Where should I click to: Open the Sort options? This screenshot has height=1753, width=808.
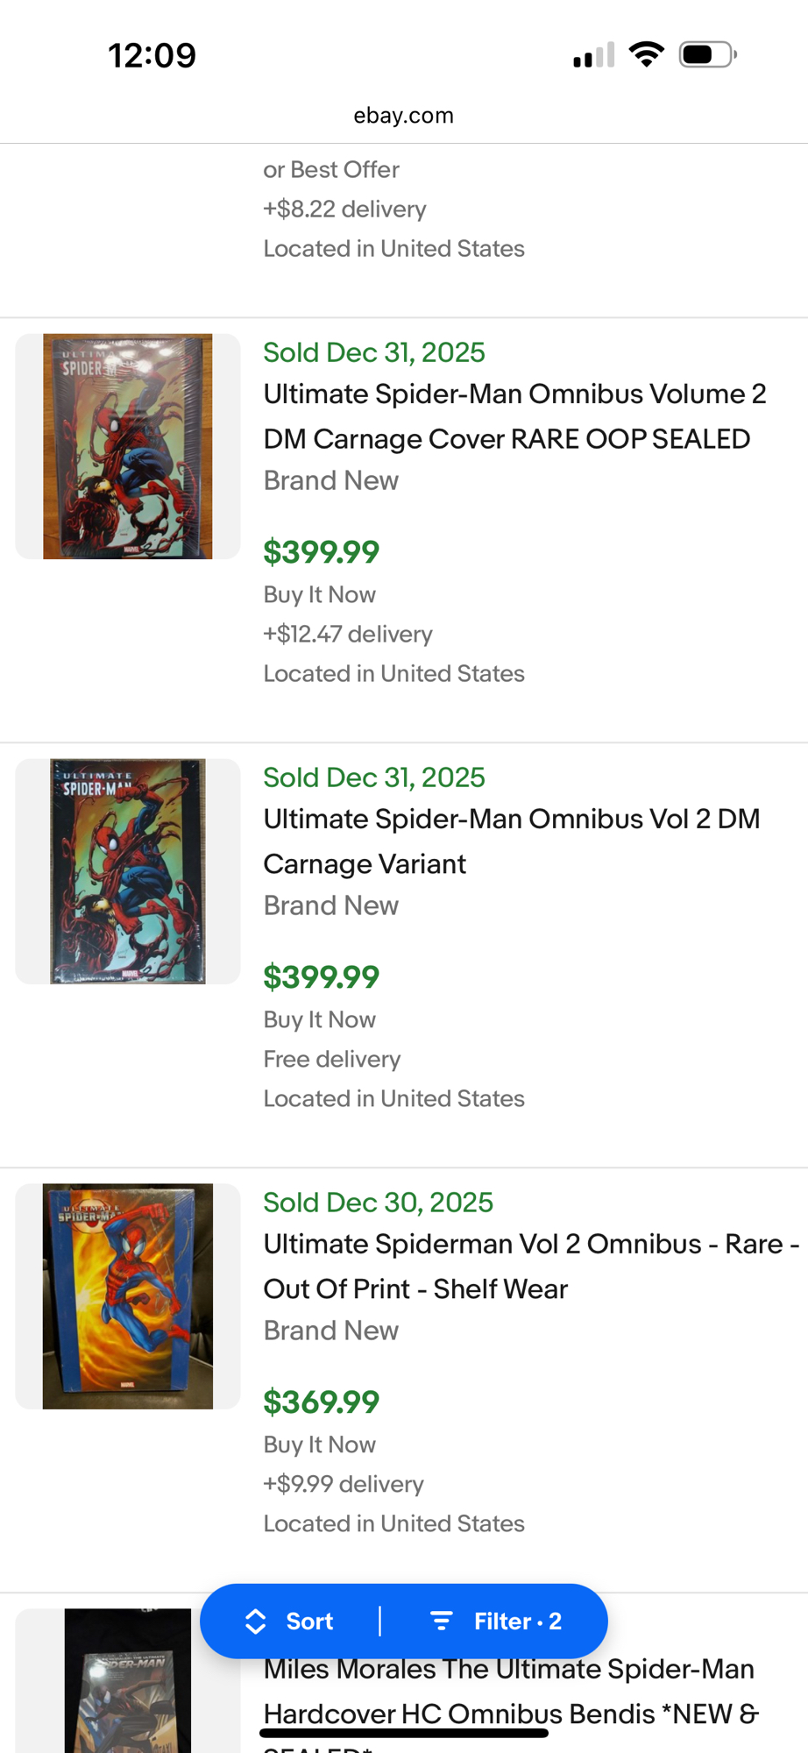coord(292,1622)
